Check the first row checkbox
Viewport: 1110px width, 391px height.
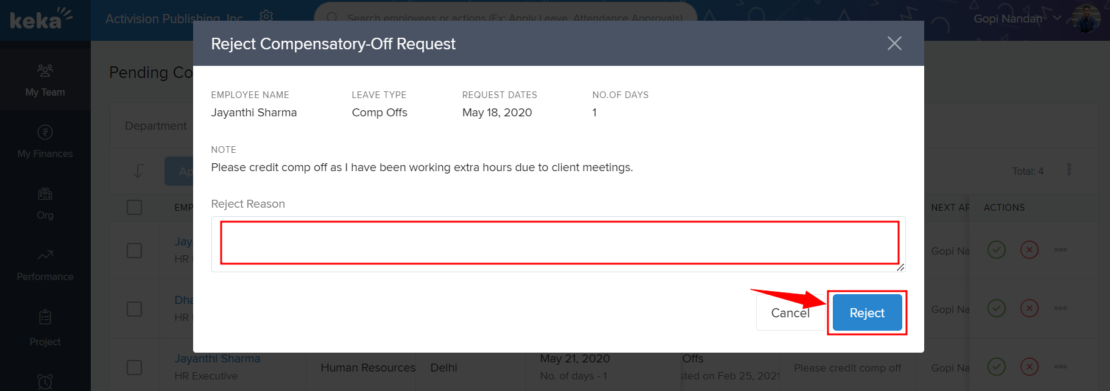[x=135, y=250]
